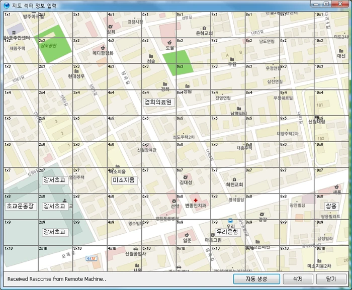Click the 성도주택2차 map label

click(x=184, y=137)
